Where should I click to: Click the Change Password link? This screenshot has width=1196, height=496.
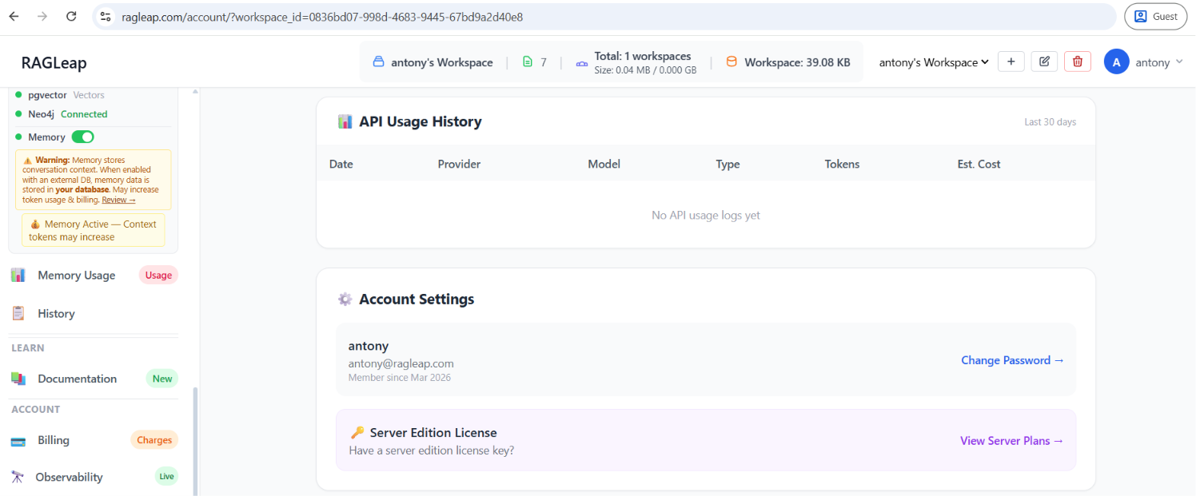[x=1012, y=360]
